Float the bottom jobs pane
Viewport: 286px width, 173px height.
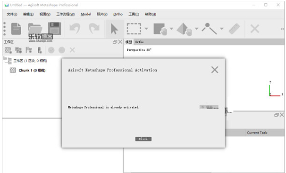(277, 115)
